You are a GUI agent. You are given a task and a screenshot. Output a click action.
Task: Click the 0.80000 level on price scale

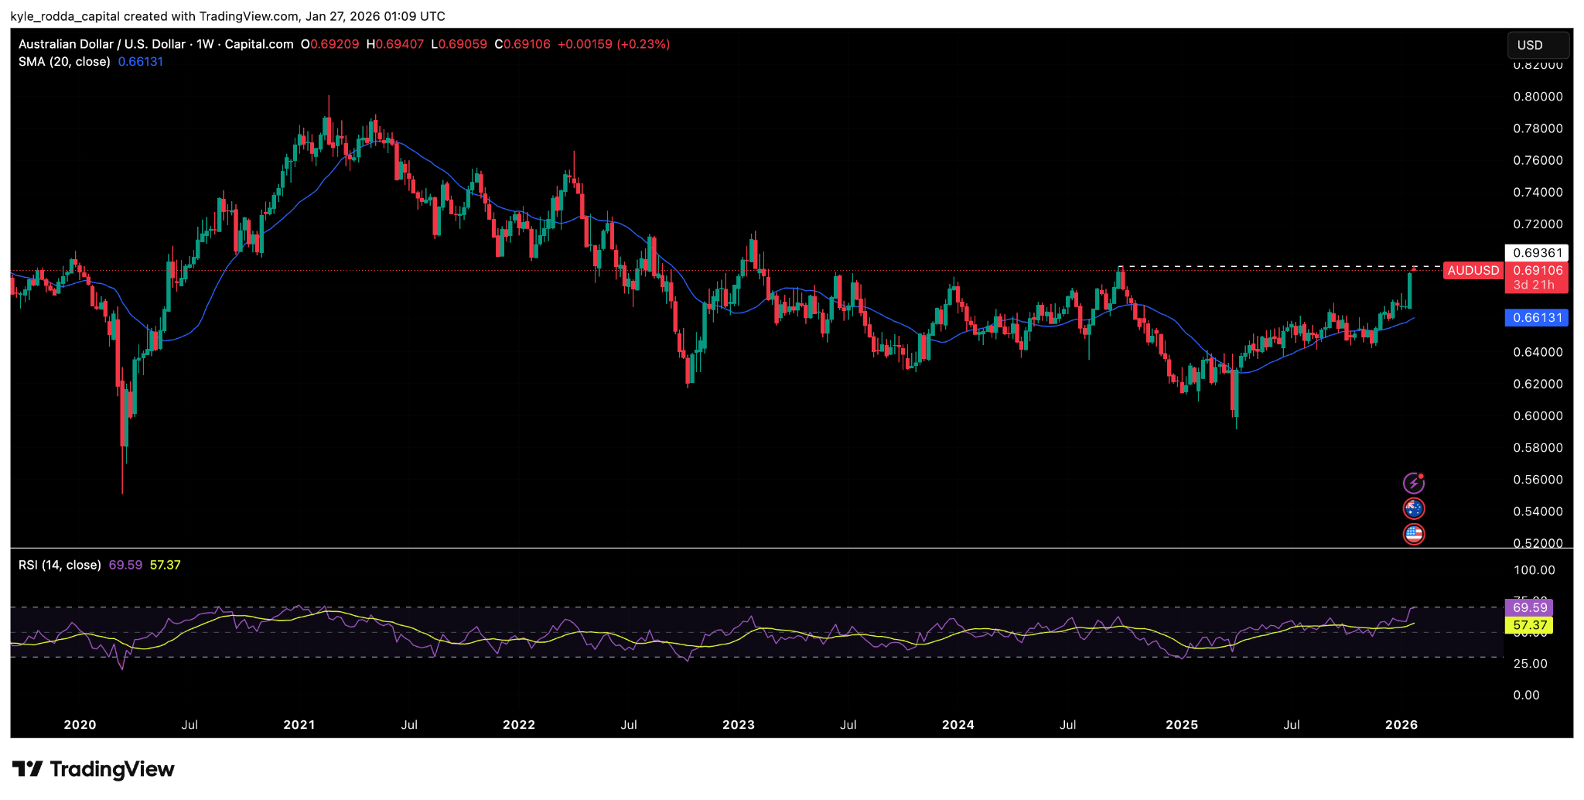1538,97
